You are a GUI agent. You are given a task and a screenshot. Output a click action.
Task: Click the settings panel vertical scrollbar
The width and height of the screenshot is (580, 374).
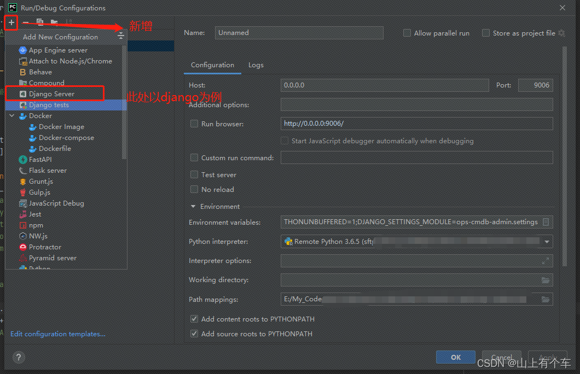(565, 156)
